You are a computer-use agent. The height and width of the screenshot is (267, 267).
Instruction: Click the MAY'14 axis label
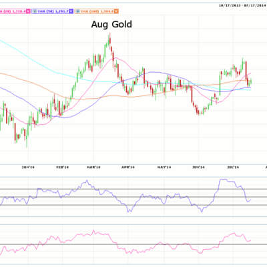(164, 168)
